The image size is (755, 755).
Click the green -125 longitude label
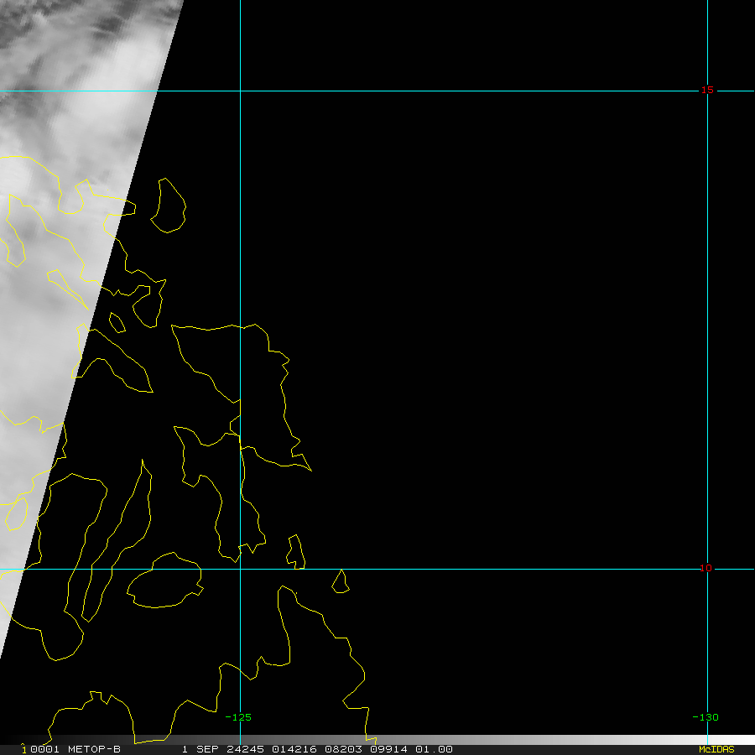pos(238,717)
